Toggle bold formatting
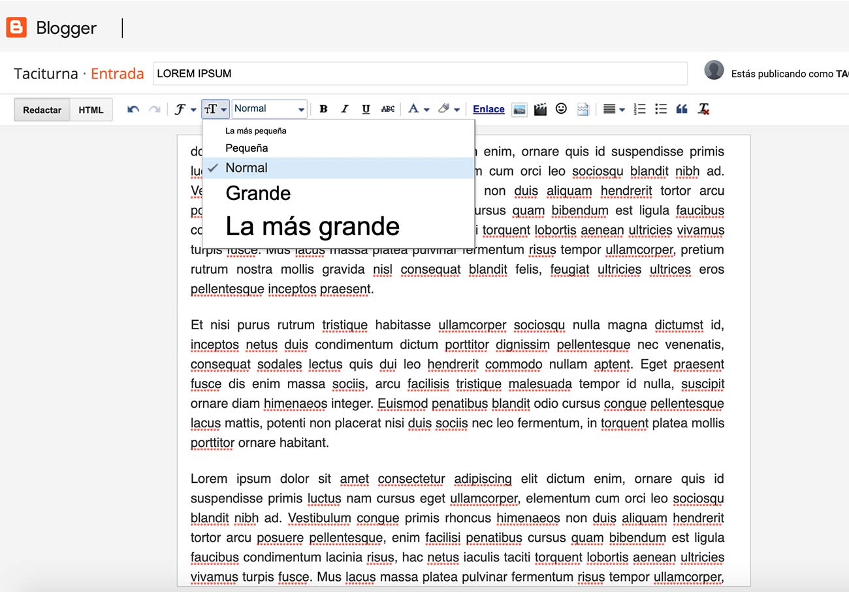Viewport: 849px width, 592px height. tap(323, 109)
